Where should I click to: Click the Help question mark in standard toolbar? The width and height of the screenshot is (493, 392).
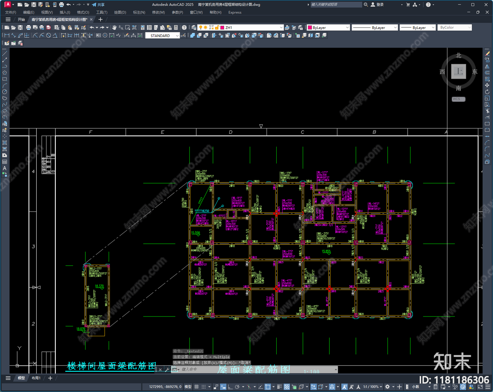tap(184, 27)
